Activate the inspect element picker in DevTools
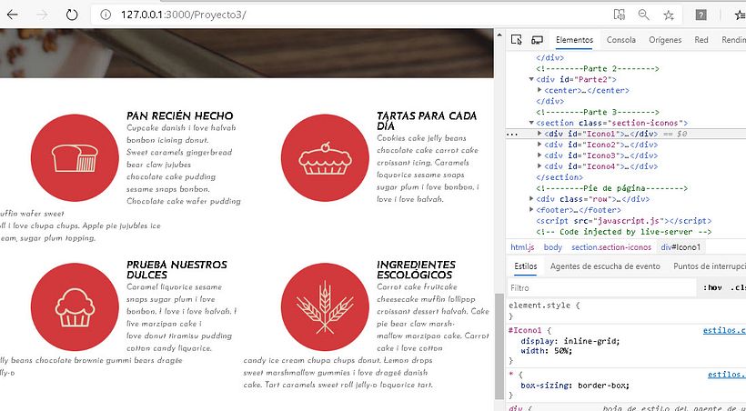 point(516,40)
